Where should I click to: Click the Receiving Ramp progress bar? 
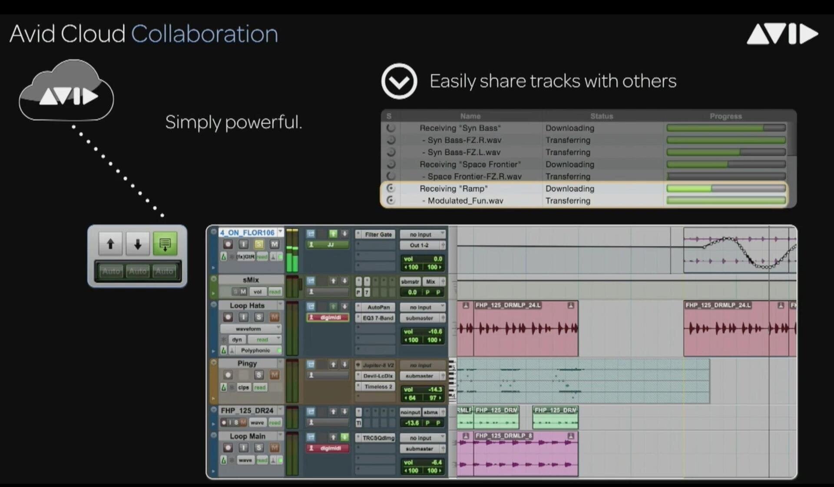click(x=725, y=189)
